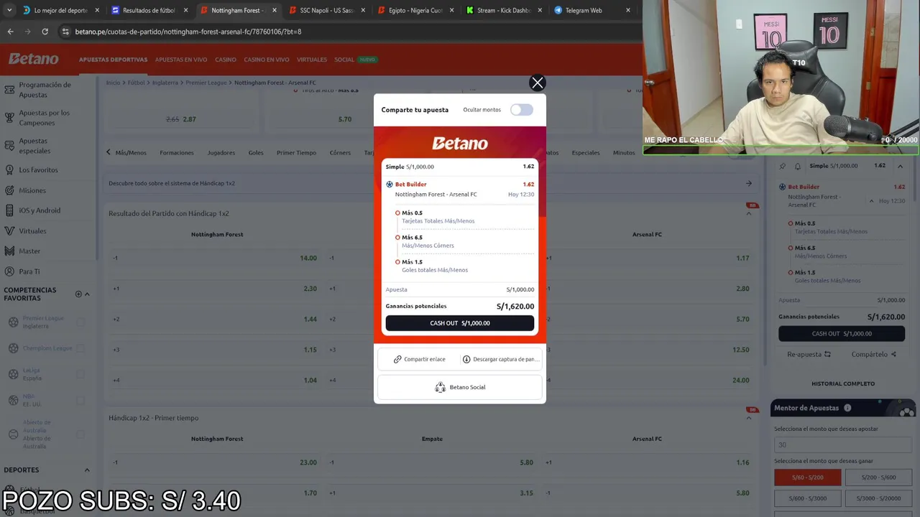Open CASINO section in header
920x517 pixels.
[225, 60]
